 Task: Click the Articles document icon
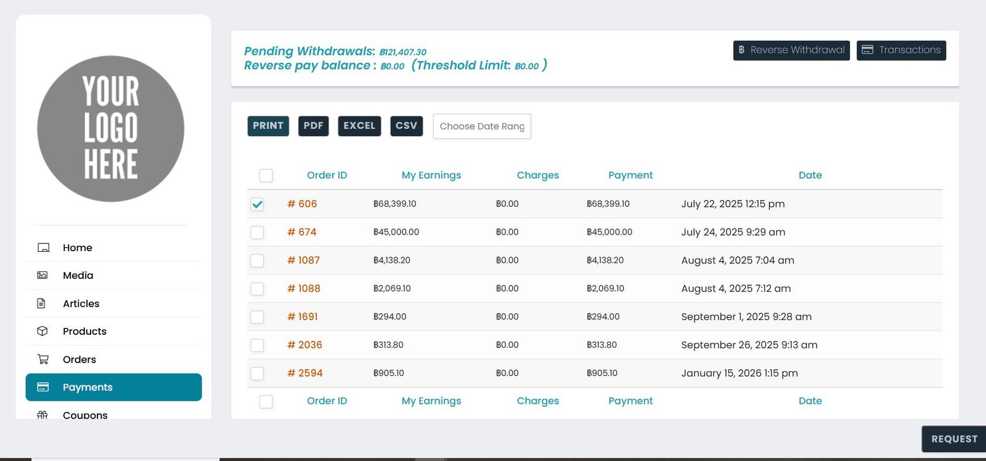pos(42,303)
